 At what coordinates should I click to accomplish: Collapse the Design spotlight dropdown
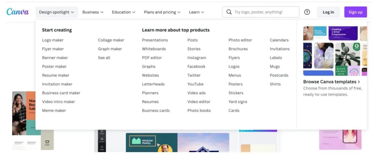point(56,12)
